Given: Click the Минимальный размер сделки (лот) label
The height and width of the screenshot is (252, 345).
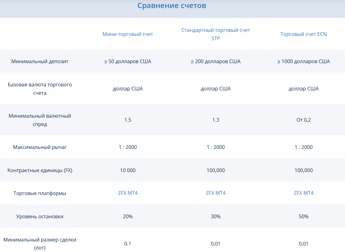Looking at the screenshot, I should click(x=40, y=244).
